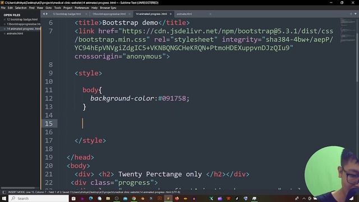Click line number 9 in gutter
This screenshot has width=359, height=202.
50,74
